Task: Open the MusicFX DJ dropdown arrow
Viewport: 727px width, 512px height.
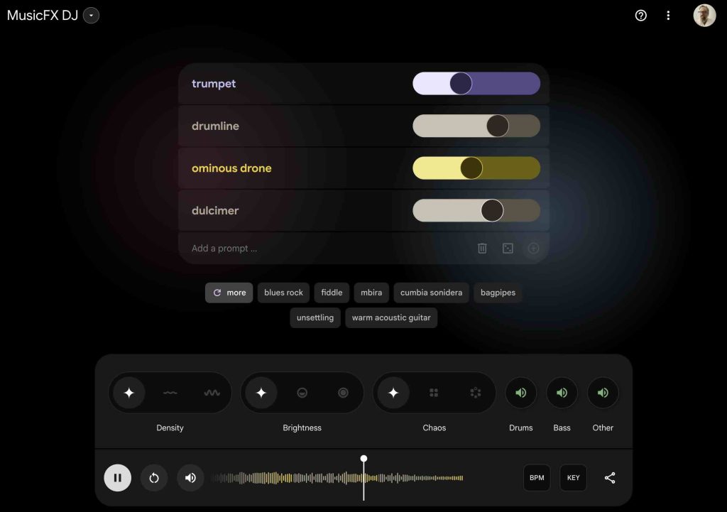Action: click(x=91, y=16)
